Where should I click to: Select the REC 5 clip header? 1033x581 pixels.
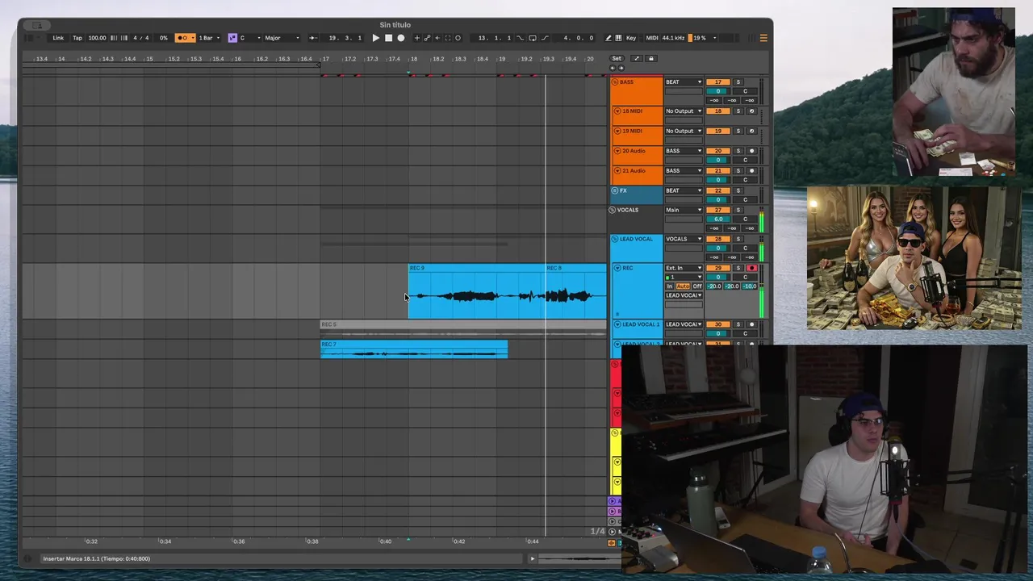click(x=463, y=324)
